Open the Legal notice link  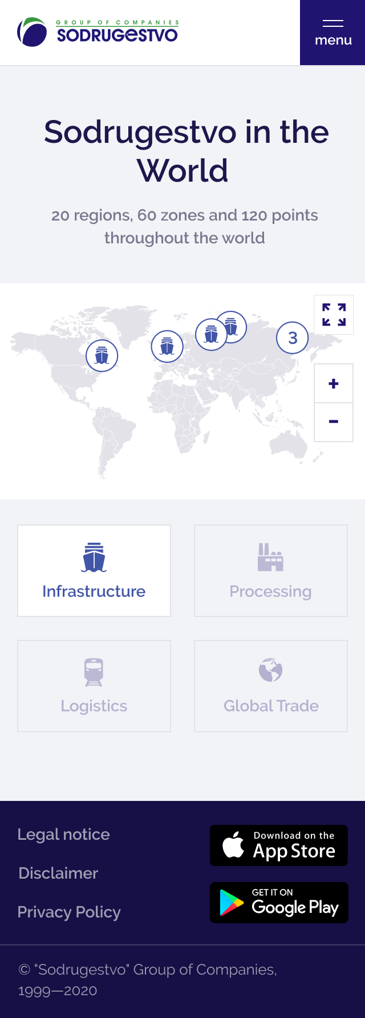point(63,834)
